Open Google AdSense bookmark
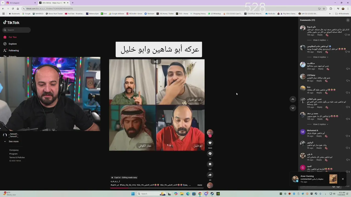The width and height of the screenshot is (351, 197). point(117,13)
